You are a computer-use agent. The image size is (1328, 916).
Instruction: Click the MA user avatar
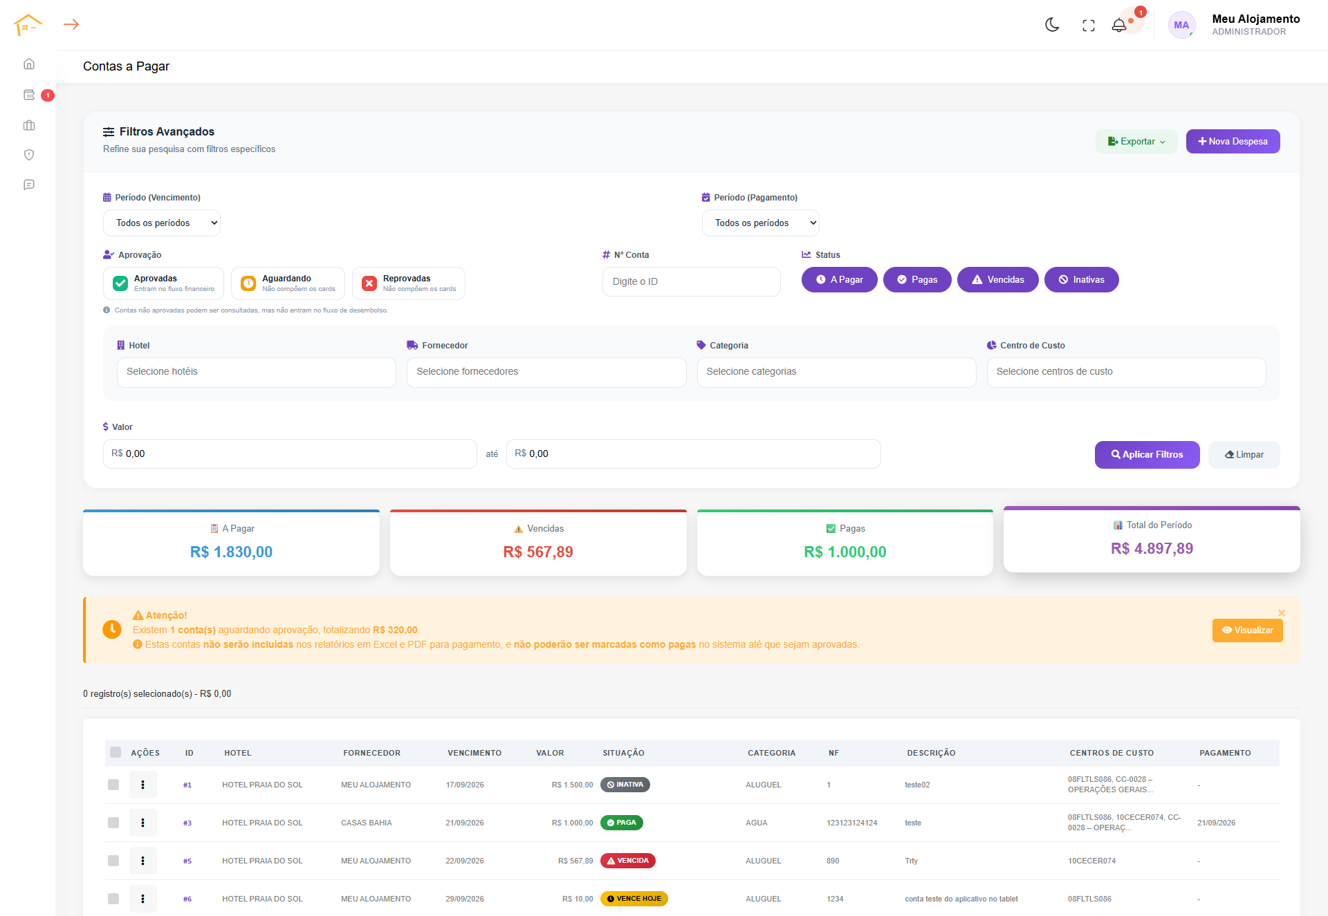click(1181, 25)
